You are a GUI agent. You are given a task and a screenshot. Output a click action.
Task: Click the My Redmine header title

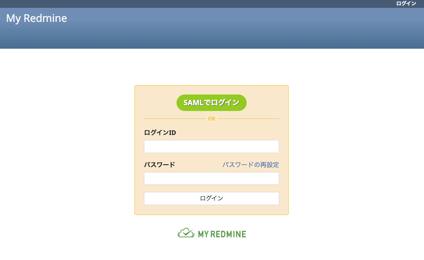(x=36, y=19)
